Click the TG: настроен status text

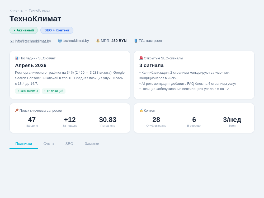(x=150, y=41)
